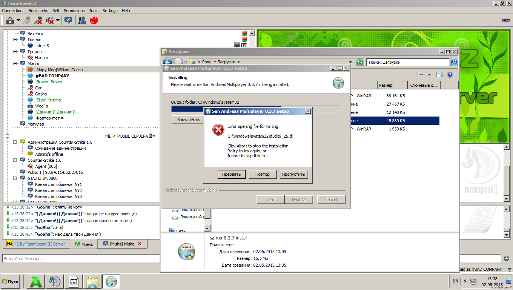Click the red flame toolbar icon
The width and height of the screenshot is (513, 290).
coord(94,20)
